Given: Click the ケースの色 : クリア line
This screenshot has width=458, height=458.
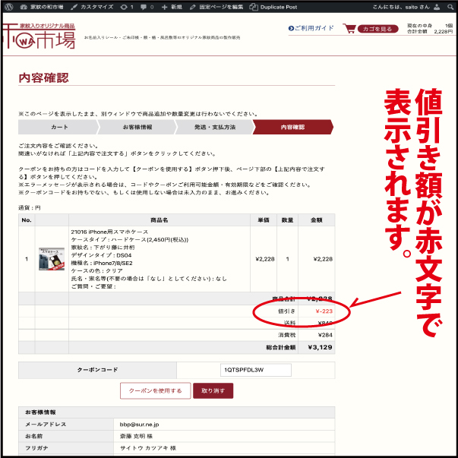Looking at the screenshot, I should (x=96, y=270).
